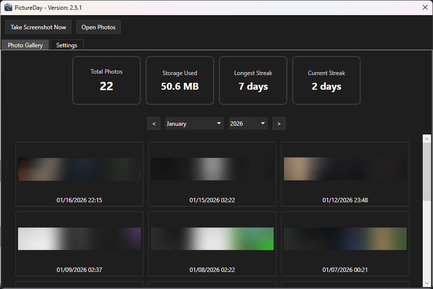Open Photos folder button
This screenshot has height=289, width=433.
click(x=98, y=27)
